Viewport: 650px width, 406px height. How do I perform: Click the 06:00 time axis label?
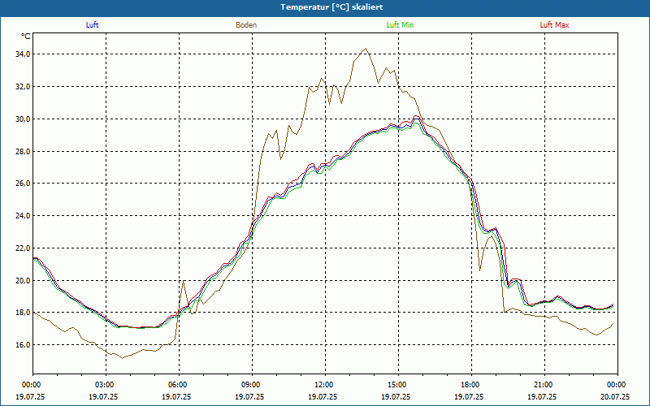point(179,385)
